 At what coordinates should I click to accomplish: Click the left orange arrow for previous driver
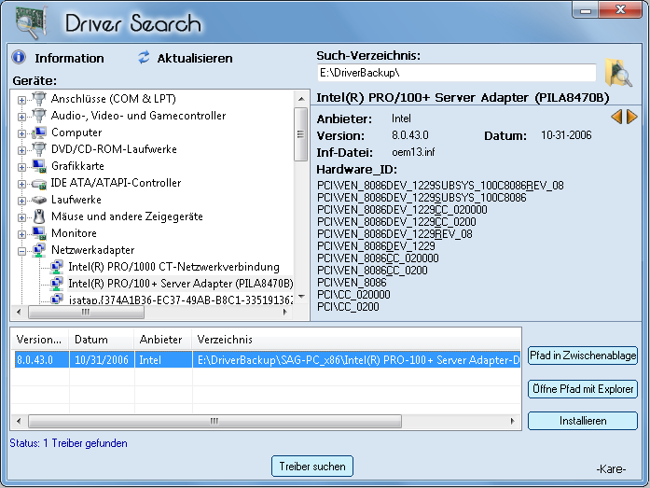point(616,117)
